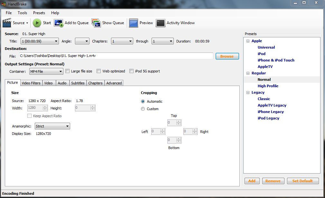This screenshot has width=325, height=198.
Task: Open the Presets menu
Action: (x=39, y=13)
